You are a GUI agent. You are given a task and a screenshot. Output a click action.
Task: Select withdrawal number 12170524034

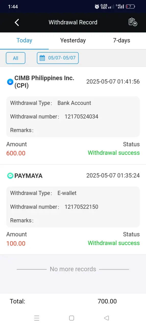81,117
